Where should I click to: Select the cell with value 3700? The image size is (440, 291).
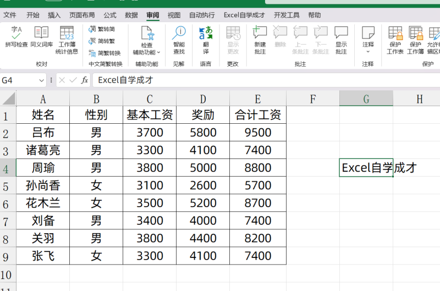pyautogui.click(x=150, y=132)
